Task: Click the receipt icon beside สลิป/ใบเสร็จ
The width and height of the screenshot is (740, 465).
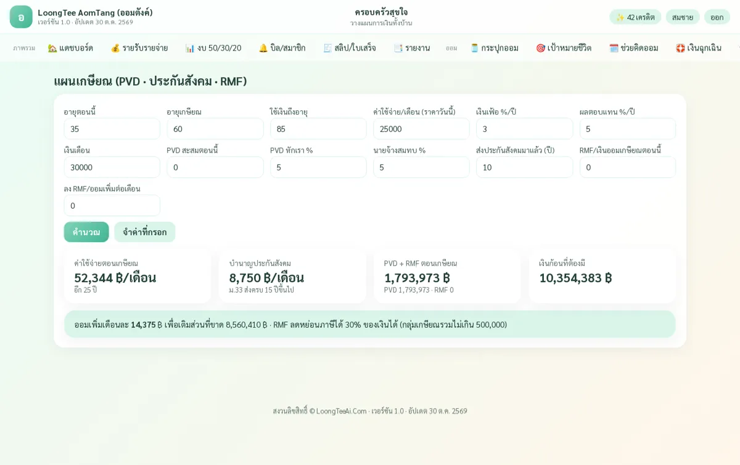Action: coord(327,48)
